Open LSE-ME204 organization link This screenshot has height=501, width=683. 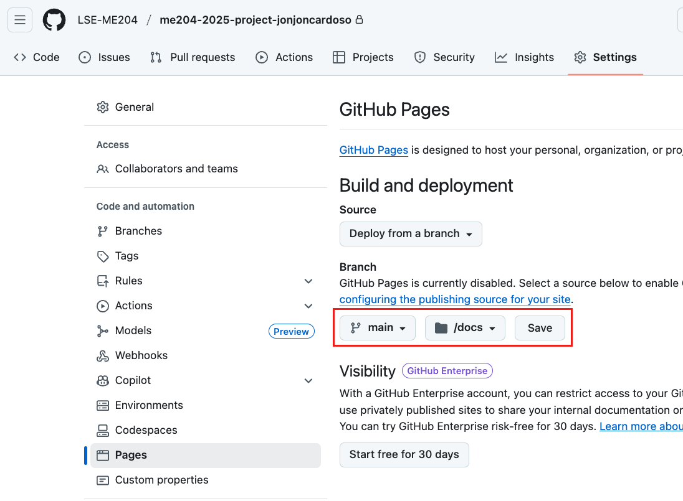108,20
